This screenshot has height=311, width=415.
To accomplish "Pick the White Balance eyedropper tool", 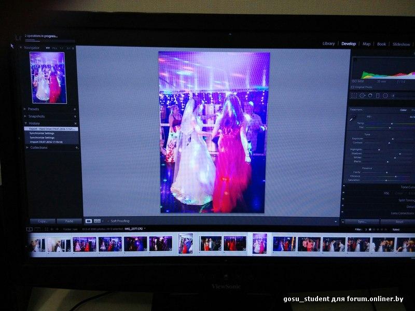I will click(353, 119).
